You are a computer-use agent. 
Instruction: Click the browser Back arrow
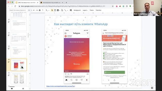pyautogui.click(x=9, y=6)
